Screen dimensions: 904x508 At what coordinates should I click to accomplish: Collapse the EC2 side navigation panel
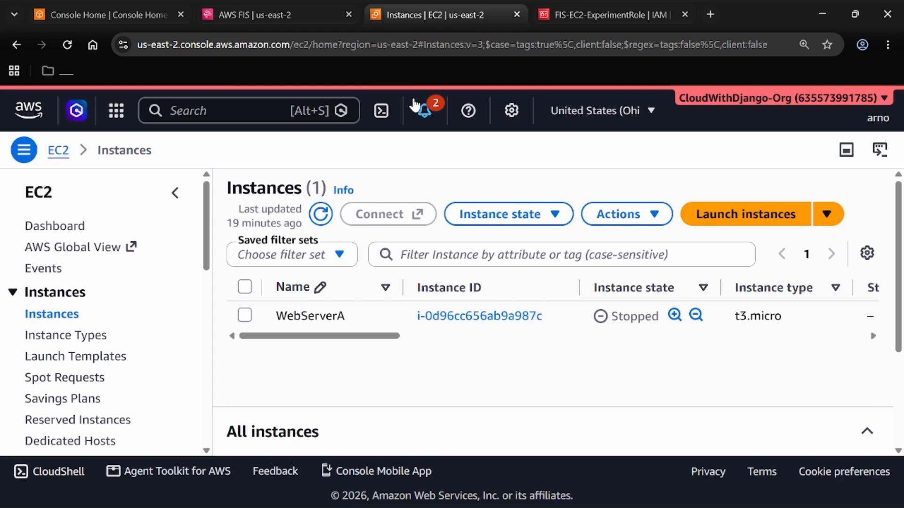[175, 193]
